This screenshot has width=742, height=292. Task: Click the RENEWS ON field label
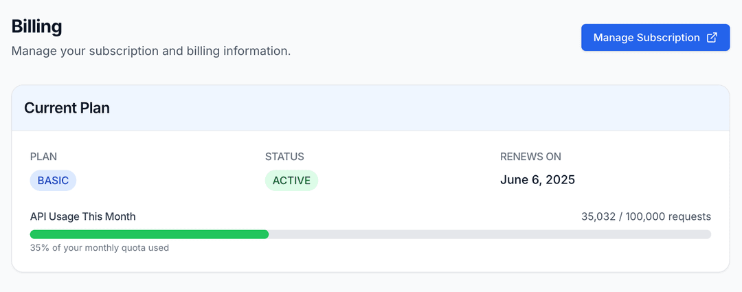point(530,157)
